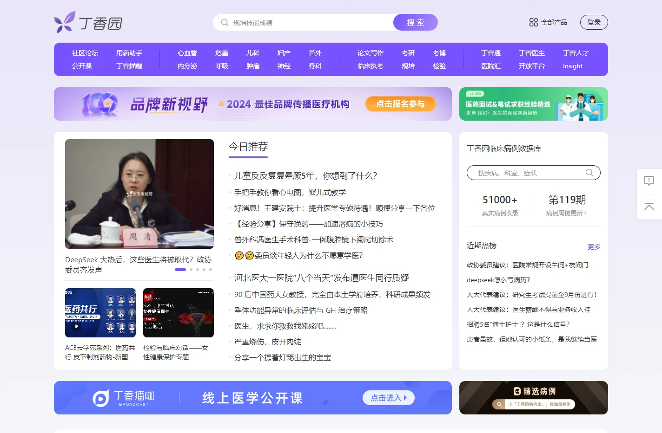This screenshot has height=433, width=662.
Task: Open 开放平台 nav link
Action: coord(532,66)
